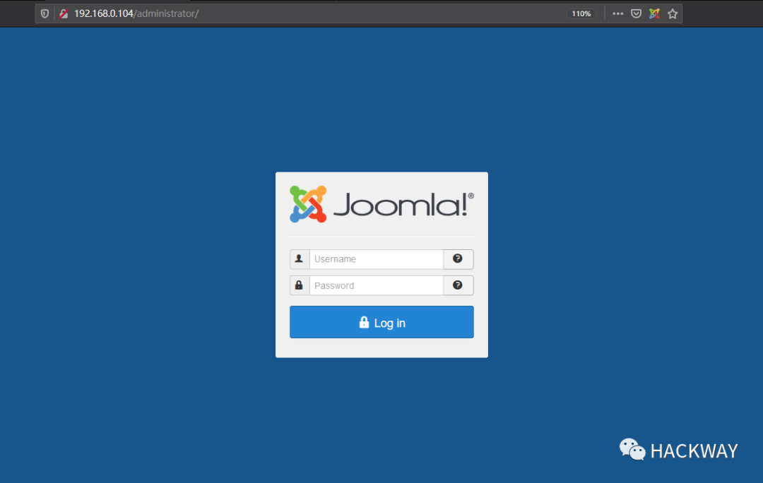Screen dimensions: 763x483
Task: Click the lock icon beside Password
Action: point(300,285)
